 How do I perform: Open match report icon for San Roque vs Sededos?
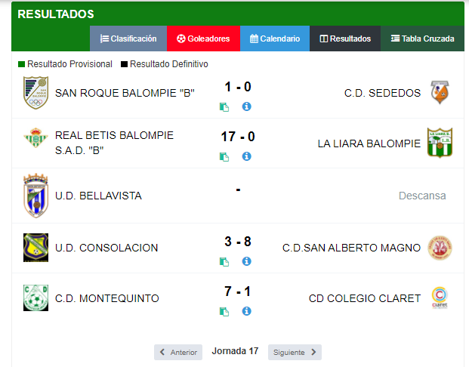[224, 106]
